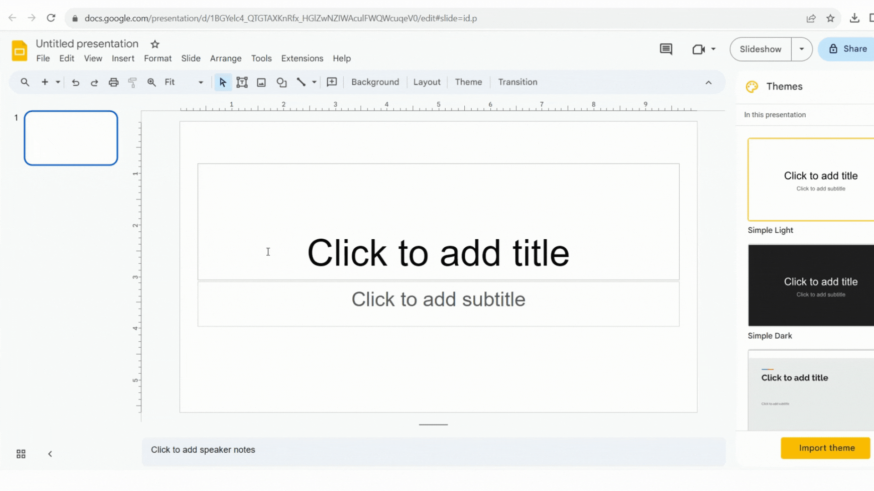The width and height of the screenshot is (874, 491).
Task: Print the presentation
Action: [113, 82]
